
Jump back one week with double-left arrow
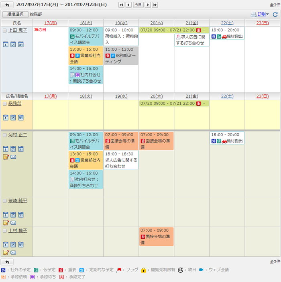[x=121, y=5]
